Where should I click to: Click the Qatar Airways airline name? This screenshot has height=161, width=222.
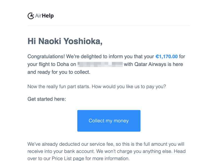click(x=150, y=64)
